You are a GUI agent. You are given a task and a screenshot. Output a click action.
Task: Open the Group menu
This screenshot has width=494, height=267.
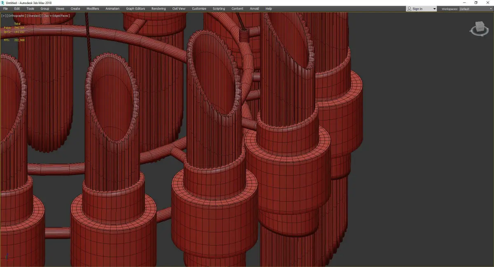(44, 9)
